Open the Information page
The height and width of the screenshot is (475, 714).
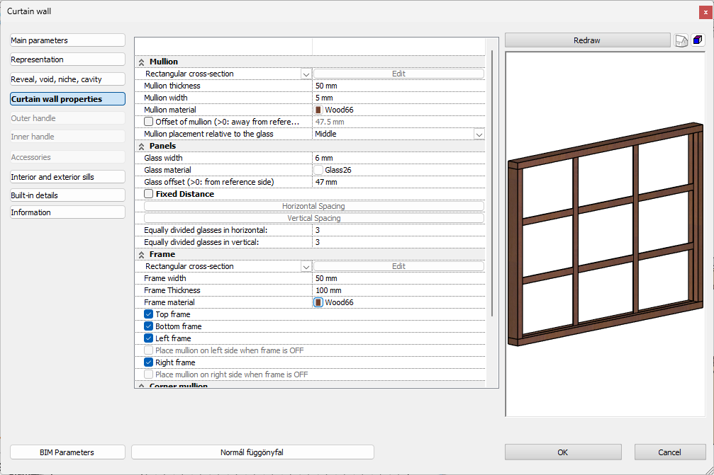pos(67,212)
